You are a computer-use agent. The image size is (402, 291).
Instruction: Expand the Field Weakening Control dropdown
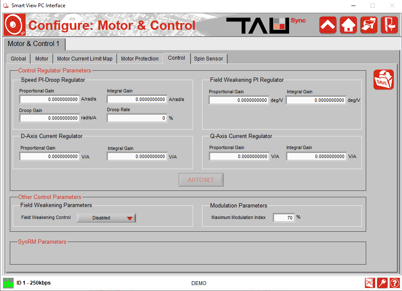tap(106, 218)
